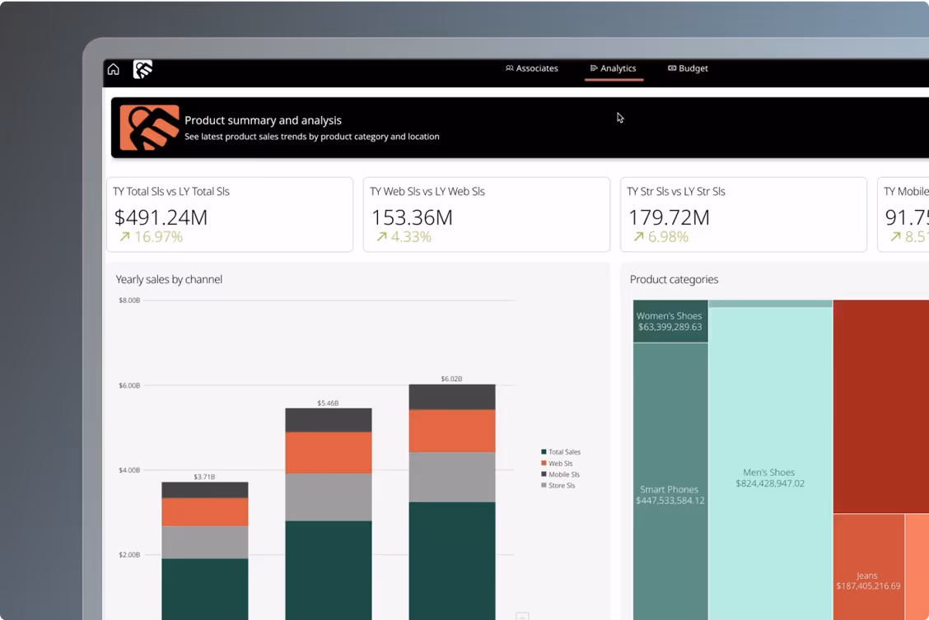Select the Analytics tab
The width and height of the screenshot is (929, 620).
614,68
